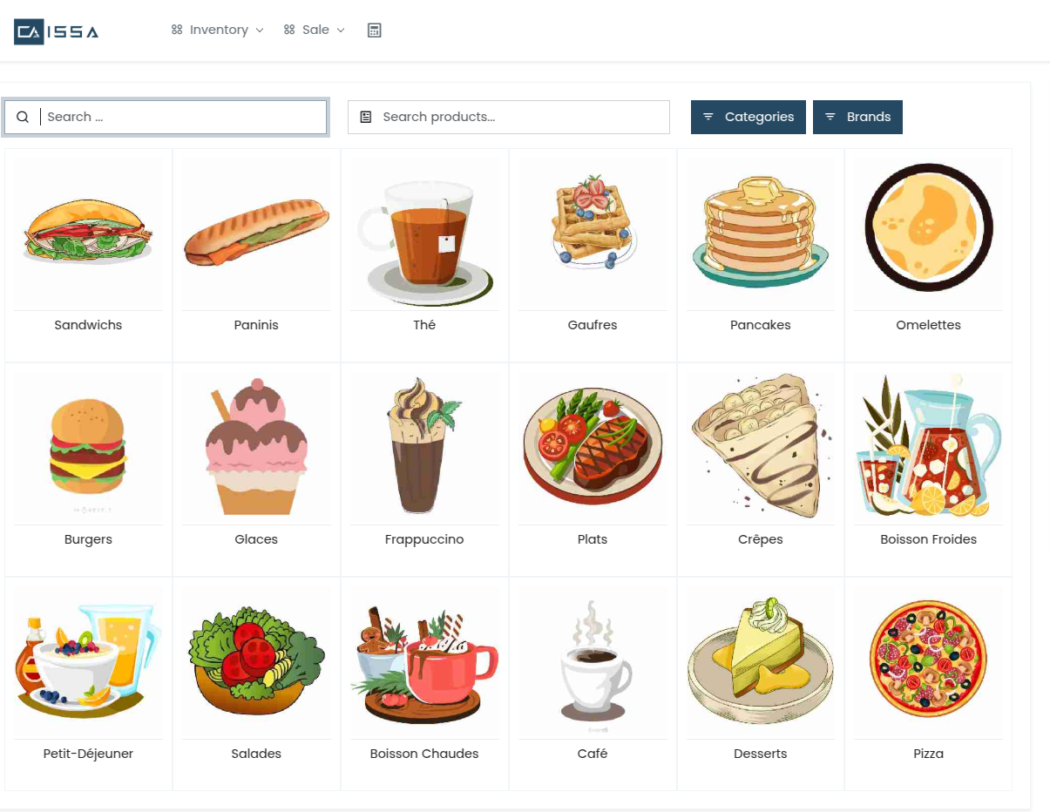Viewport: 1050px width, 812px height.
Task: Open the calculator icon in the top bar
Action: [375, 30]
